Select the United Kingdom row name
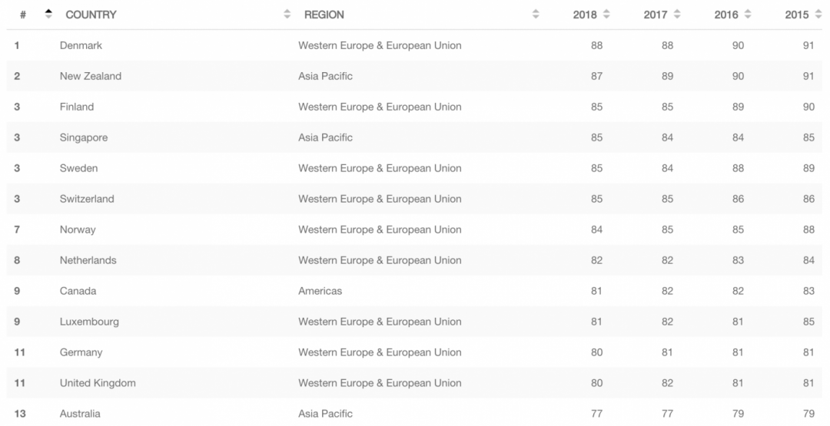Screen dimensions: 830x426 coord(98,383)
